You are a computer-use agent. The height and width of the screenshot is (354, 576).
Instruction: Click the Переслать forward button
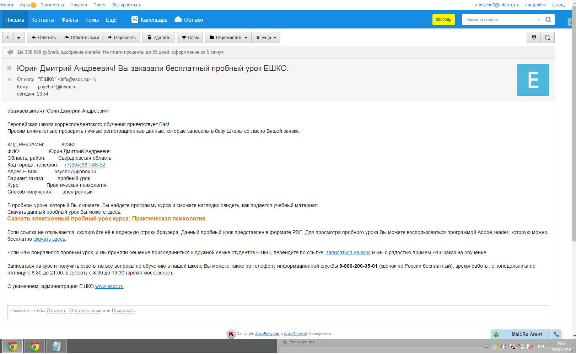122,38
